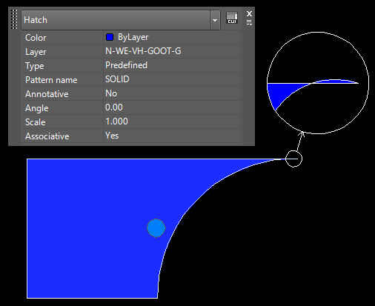Click the Angle value 0.00
Image resolution: width=375 pixels, height=306 pixels.
[x=114, y=107]
